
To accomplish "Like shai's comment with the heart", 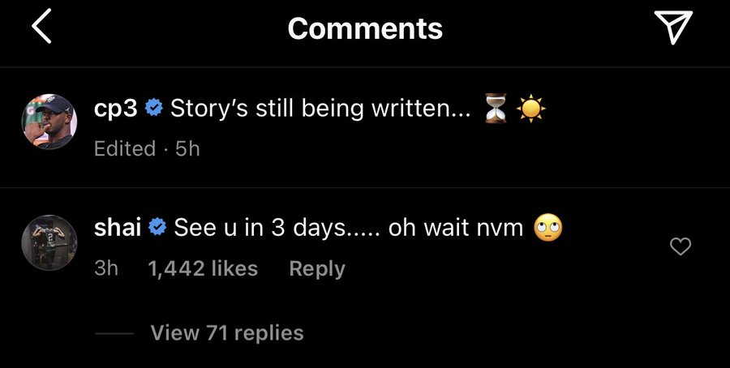I will click(681, 246).
